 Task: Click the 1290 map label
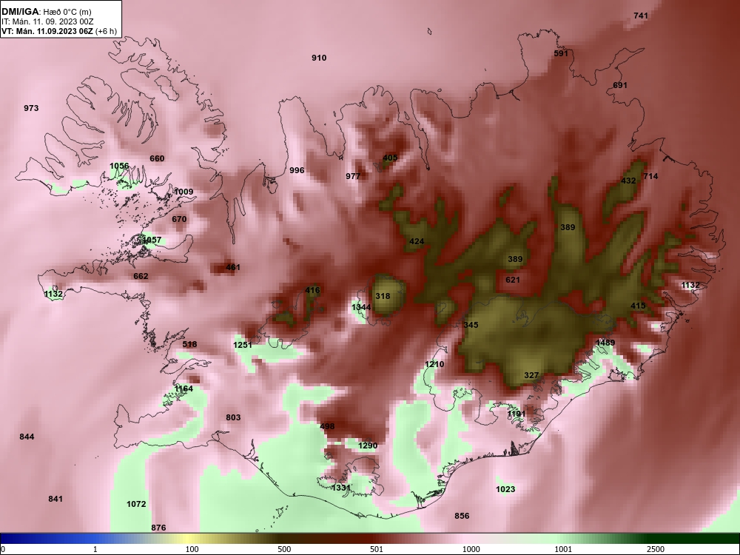click(368, 446)
